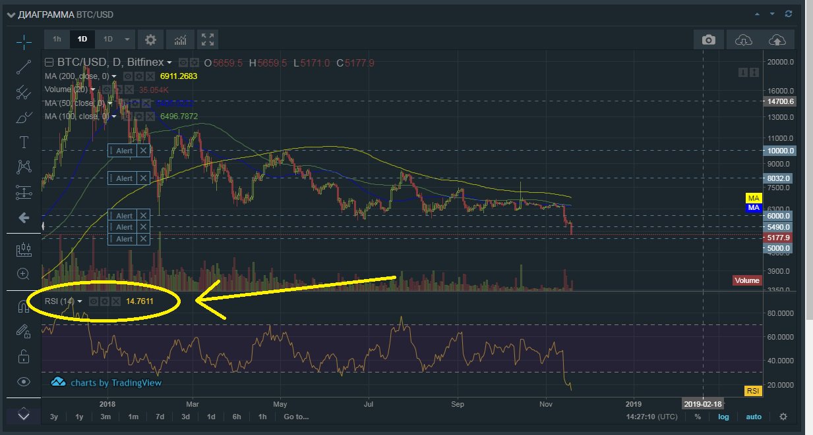
Task: Set time range to 7d
Action: click(x=160, y=417)
